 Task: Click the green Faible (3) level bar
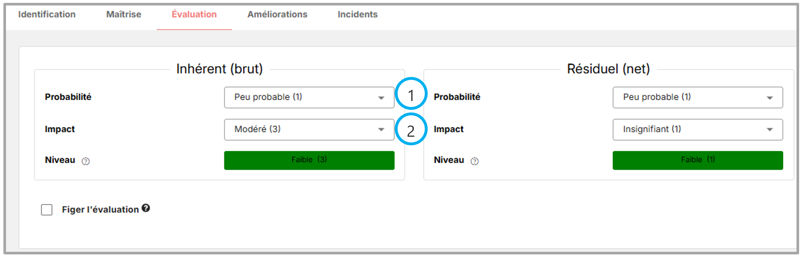tap(309, 160)
